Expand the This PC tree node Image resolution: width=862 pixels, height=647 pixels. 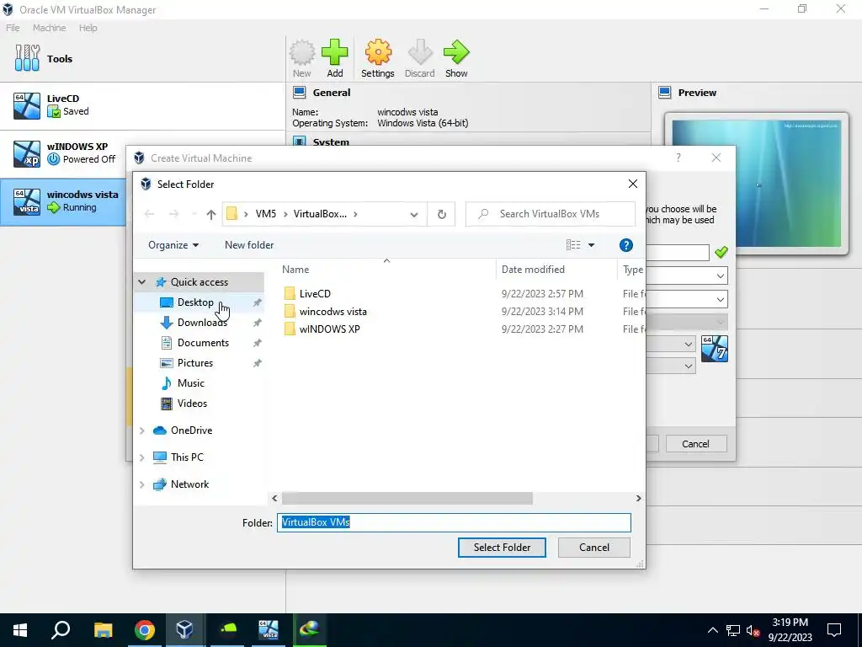pyautogui.click(x=141, y=457)
